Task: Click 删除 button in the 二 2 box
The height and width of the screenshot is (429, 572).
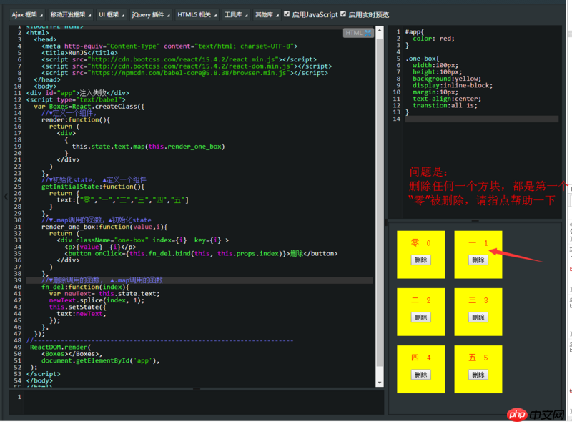Action: (x=421, y=317)
